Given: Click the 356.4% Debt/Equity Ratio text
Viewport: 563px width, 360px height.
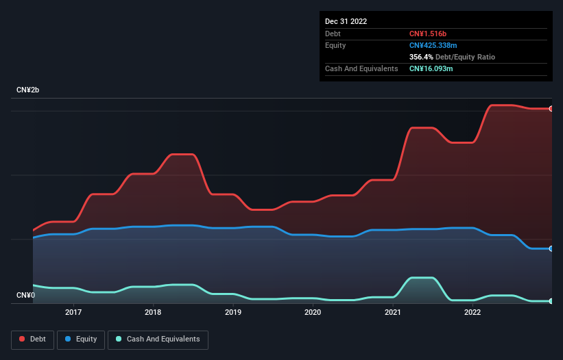Looking at the screenshot, I should tap(452, 57).
